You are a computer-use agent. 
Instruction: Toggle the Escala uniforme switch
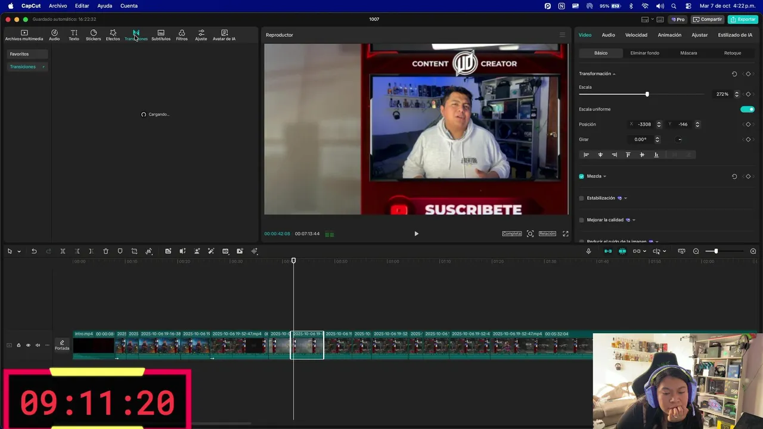[747, 109]
